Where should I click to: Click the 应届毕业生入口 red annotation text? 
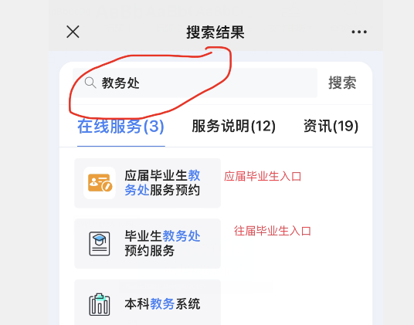(263, 176)
